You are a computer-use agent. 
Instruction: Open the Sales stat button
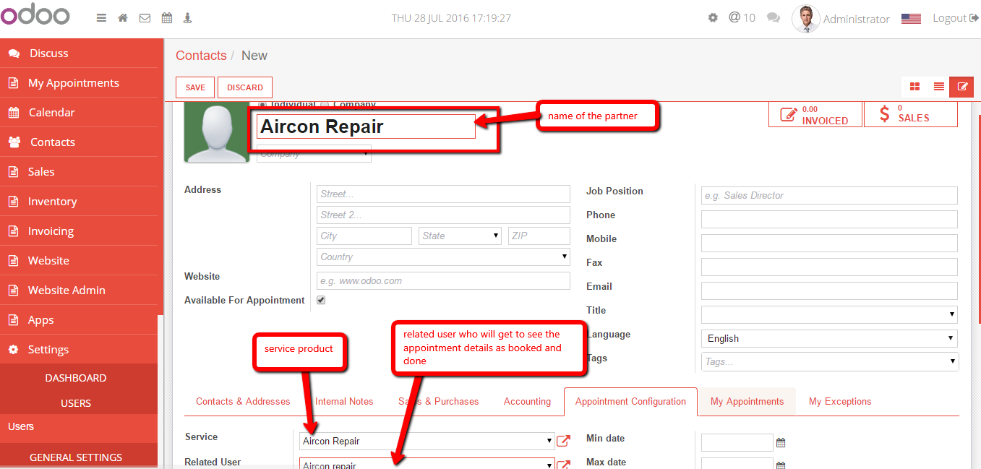coord(911,114)
